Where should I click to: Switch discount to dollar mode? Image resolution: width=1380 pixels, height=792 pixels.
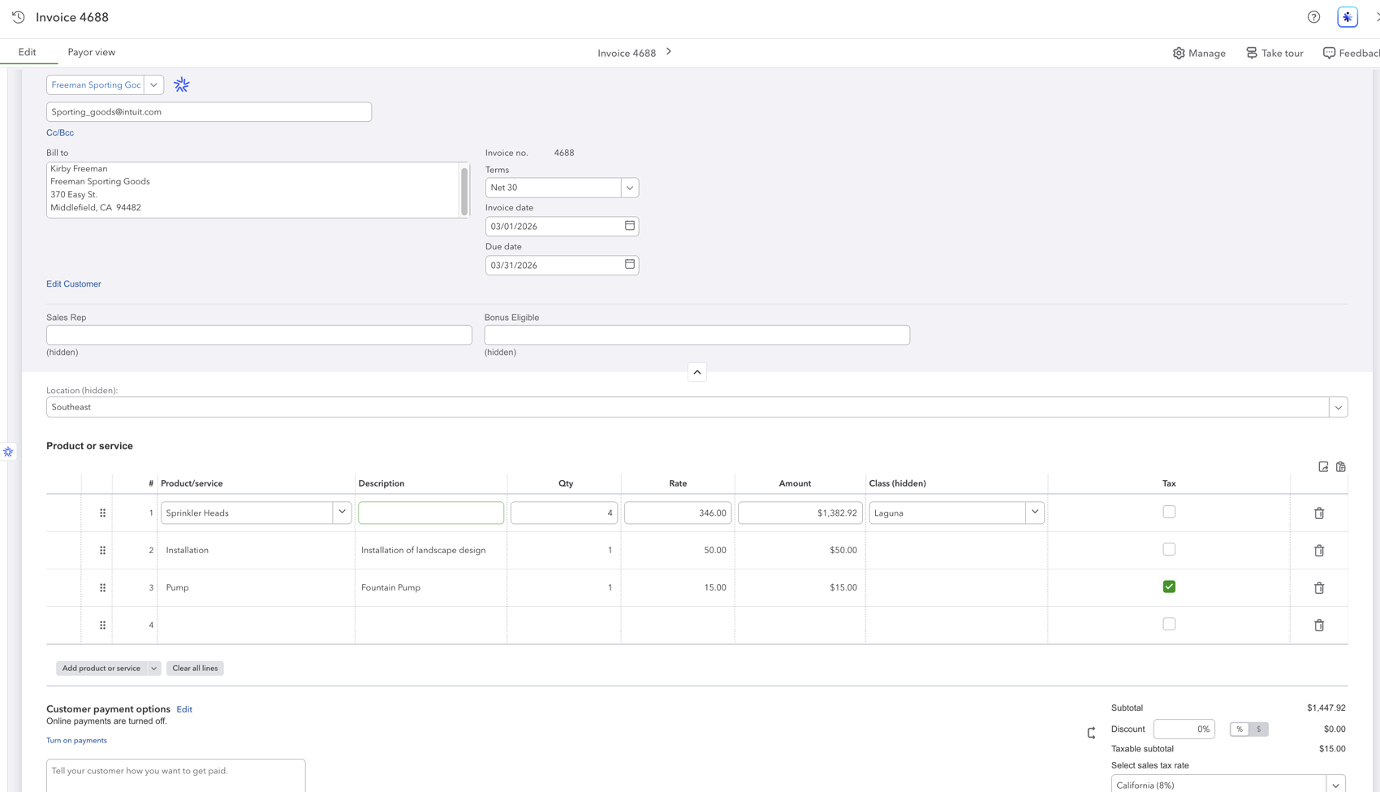pyautogui.click(x=1259, y=729)
